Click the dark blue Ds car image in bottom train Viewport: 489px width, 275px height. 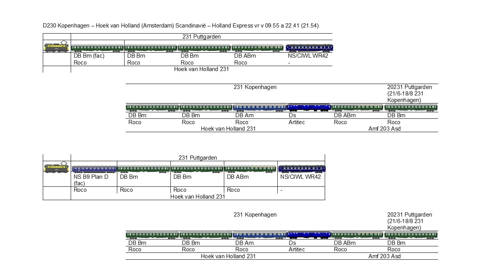tap(308, 235)
